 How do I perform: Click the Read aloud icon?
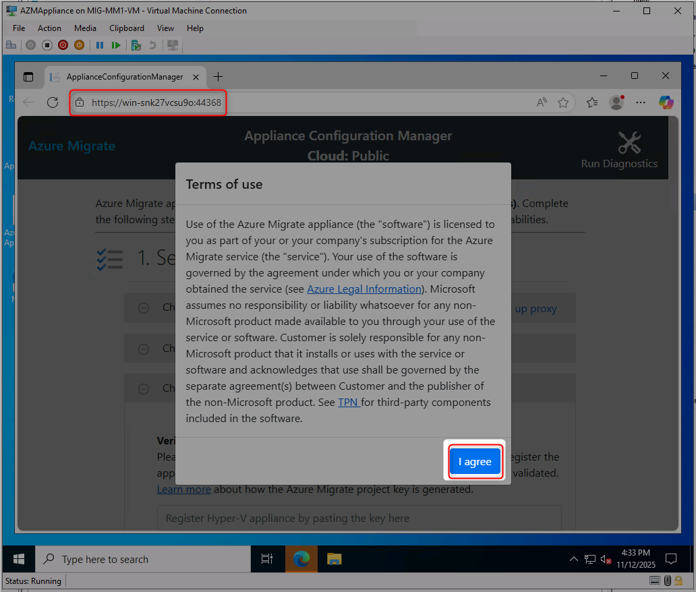point(542,102)
